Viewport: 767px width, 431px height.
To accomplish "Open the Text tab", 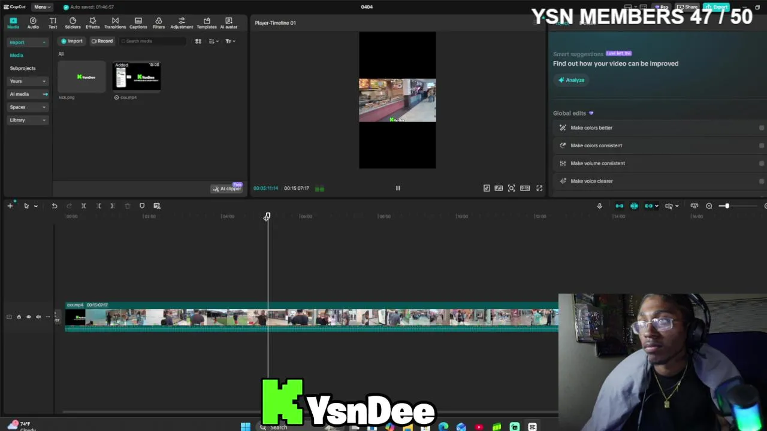I will [x=53, y=23].
